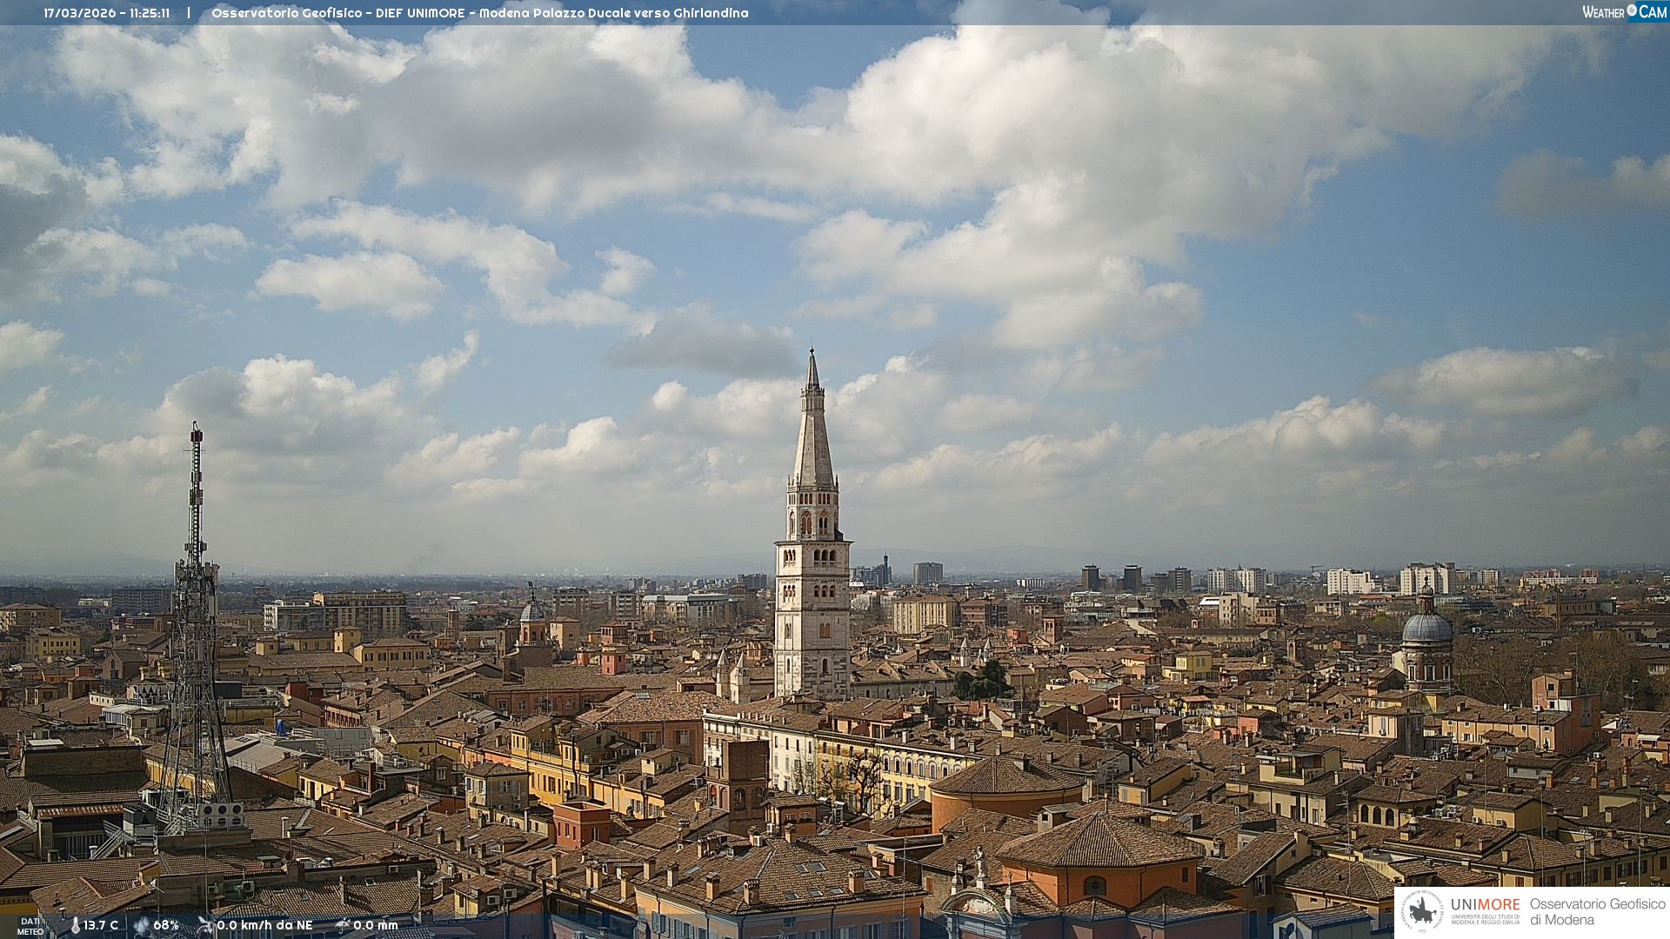The image size is (1670, 939).
Task: Click the 17/03/2026 date and time stamp
Action: pos(107,13)
